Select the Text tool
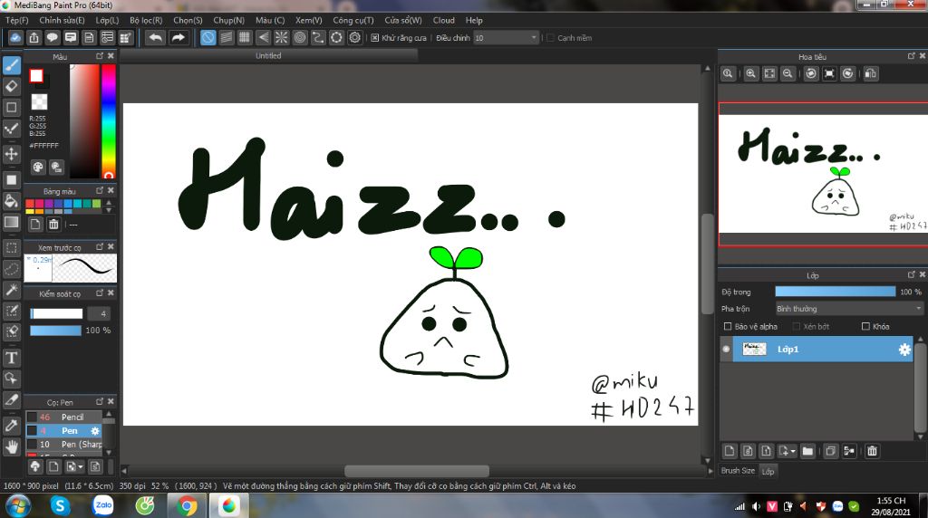The height and width of the screenshot is (518, 928). pos(11,358)
